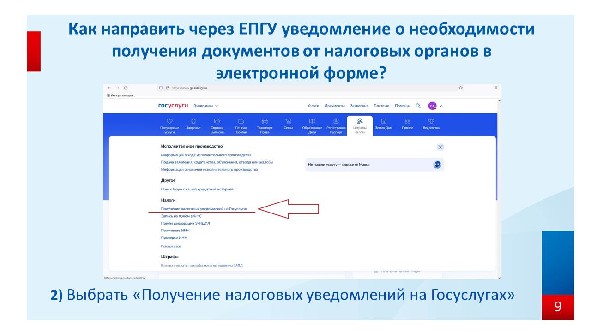The width and height of the screenshot is (591, 332).
Task: Expand the profile chevron next to avatar
Action: (x=441, y=106)
